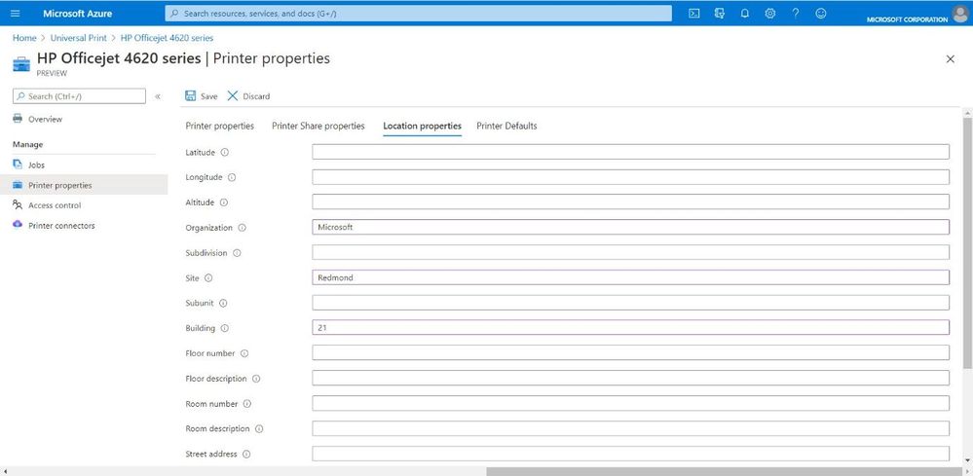Select the Location properties tab

click(x=423, y=126)
